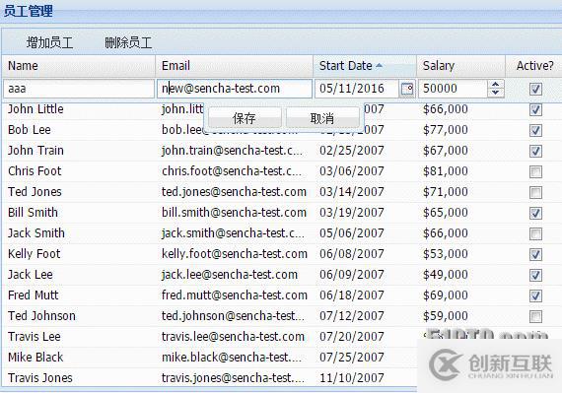Select the Bill Smith name cell
The width and height of the screenshot is (562, 393).
[x=33, y=213]
